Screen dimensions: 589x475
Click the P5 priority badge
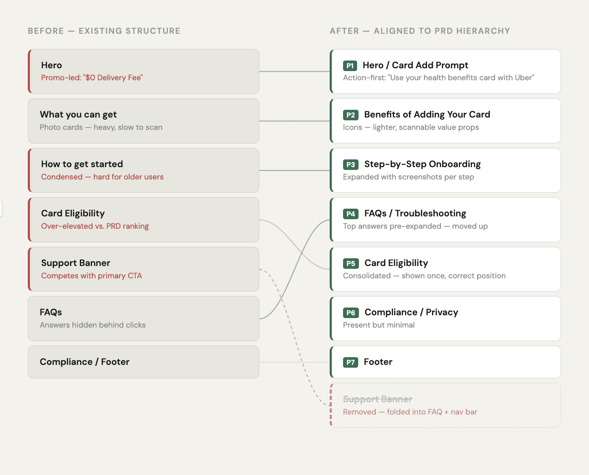351,263
